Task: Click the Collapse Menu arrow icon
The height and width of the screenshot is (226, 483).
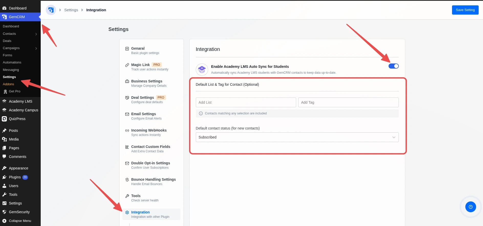Action: 4,221
